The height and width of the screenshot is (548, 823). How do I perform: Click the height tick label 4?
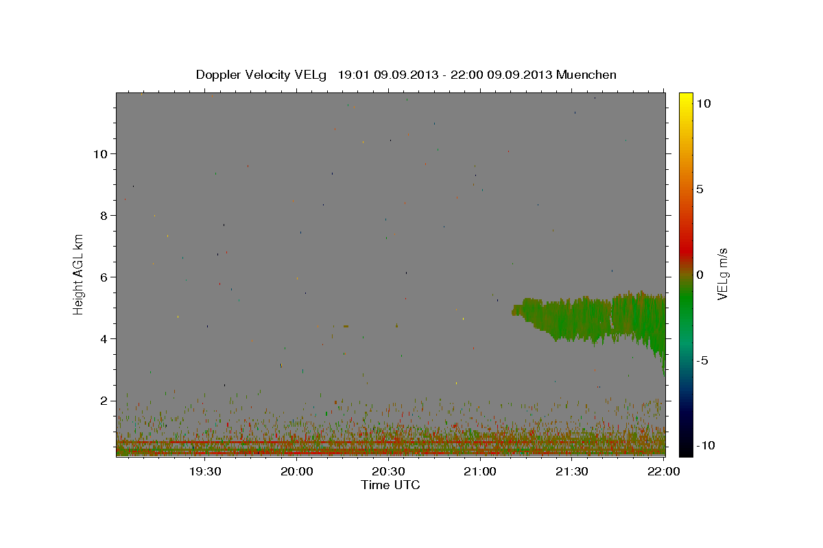pos(104,338)
